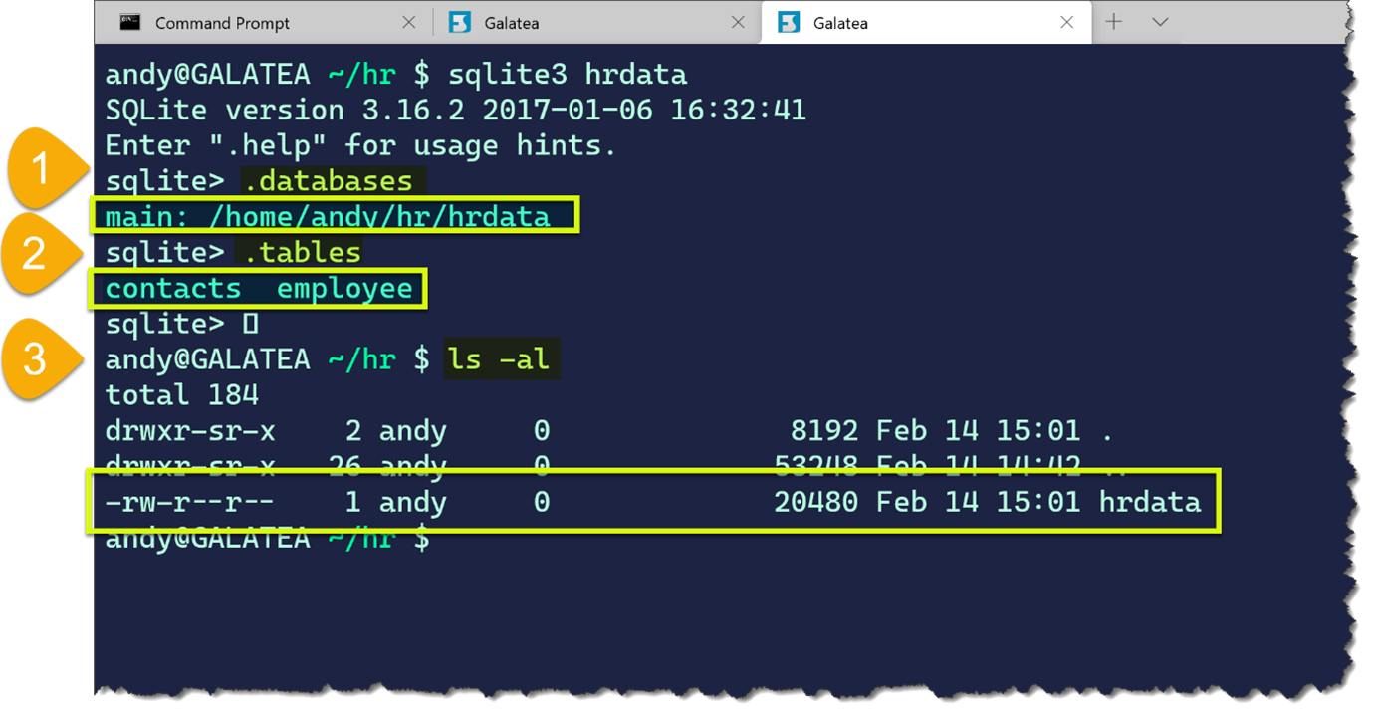Screen dimensions: 1373x714
Task: Close the Command Prompt tab
Action: [408, 23]
